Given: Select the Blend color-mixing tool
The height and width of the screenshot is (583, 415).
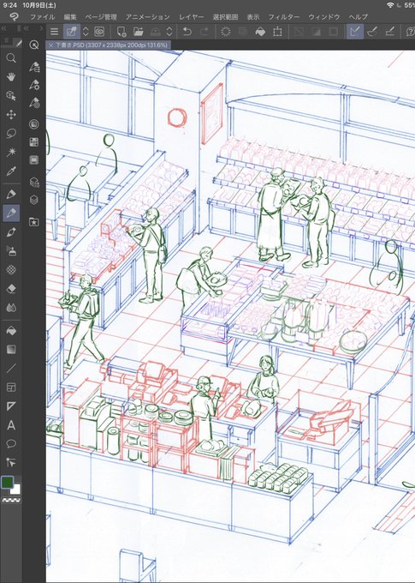Looking at the screenshot, I should coord(11,308).
